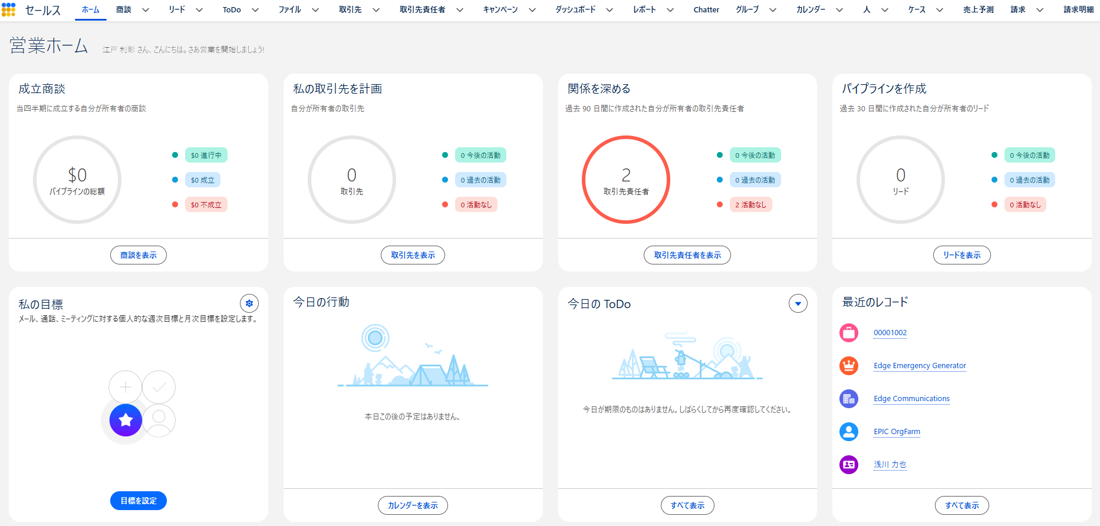Expand the ToDo tab dropdown chevron
Screen dimensions: 1100x526
pos(255,10)
